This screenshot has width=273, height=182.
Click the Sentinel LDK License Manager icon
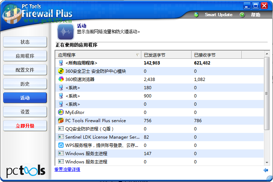click(x=61, y=137)
